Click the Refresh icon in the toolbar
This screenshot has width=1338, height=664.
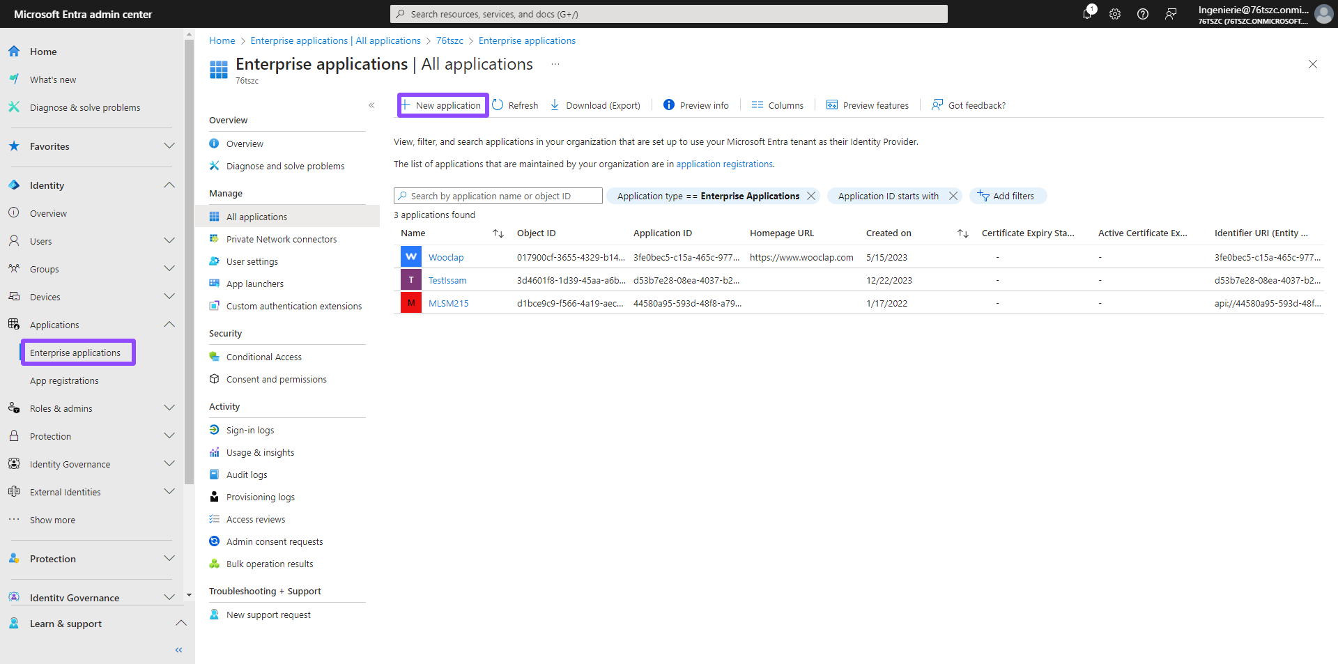[x=498, y=105]
